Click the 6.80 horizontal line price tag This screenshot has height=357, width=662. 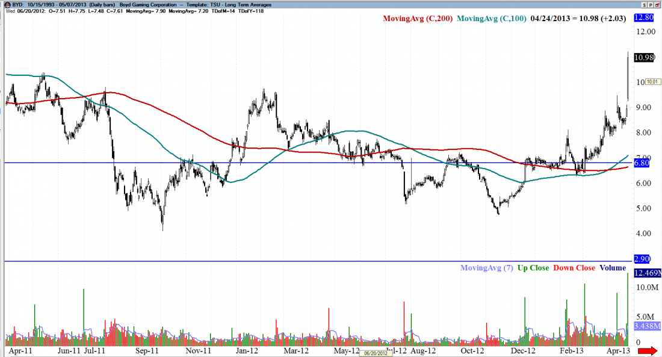tap(642, 163)
